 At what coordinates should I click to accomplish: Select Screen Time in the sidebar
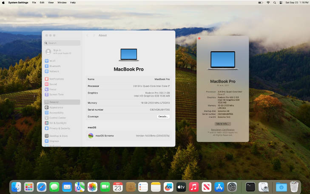click(x=62, y=94)
